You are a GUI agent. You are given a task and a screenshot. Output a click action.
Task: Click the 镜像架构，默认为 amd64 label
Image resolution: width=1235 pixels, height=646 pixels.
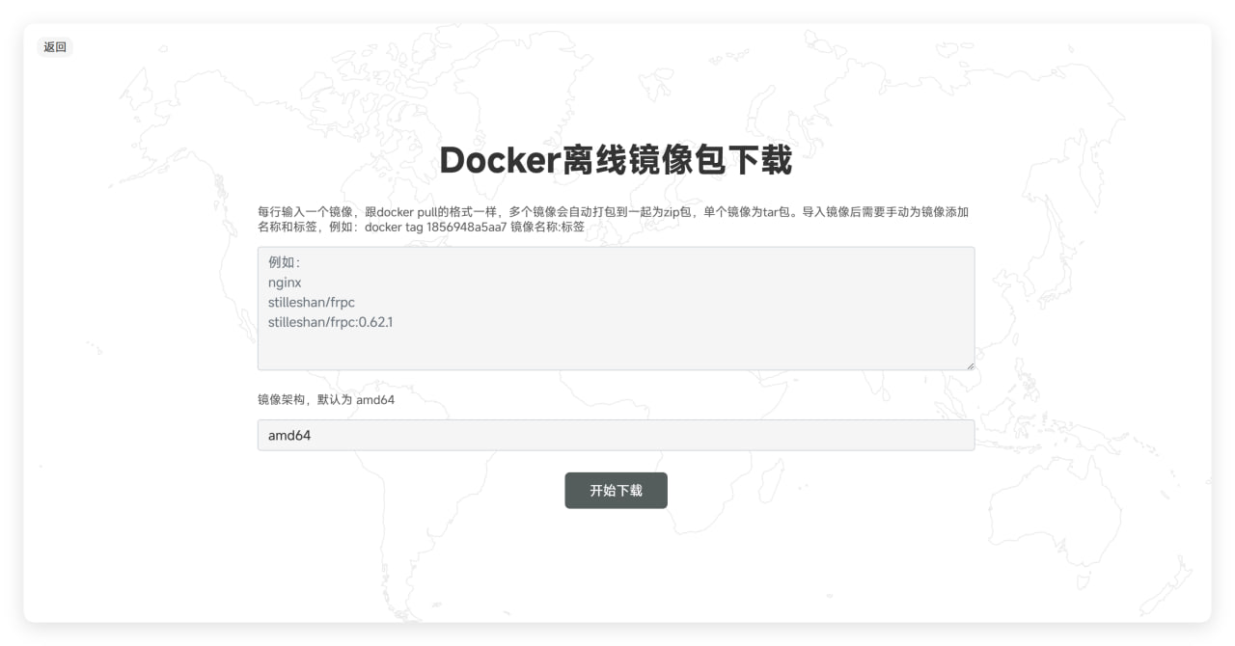point(325,399)
